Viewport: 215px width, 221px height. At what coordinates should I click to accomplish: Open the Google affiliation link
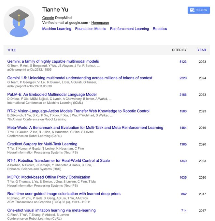[x=48, y=18]
